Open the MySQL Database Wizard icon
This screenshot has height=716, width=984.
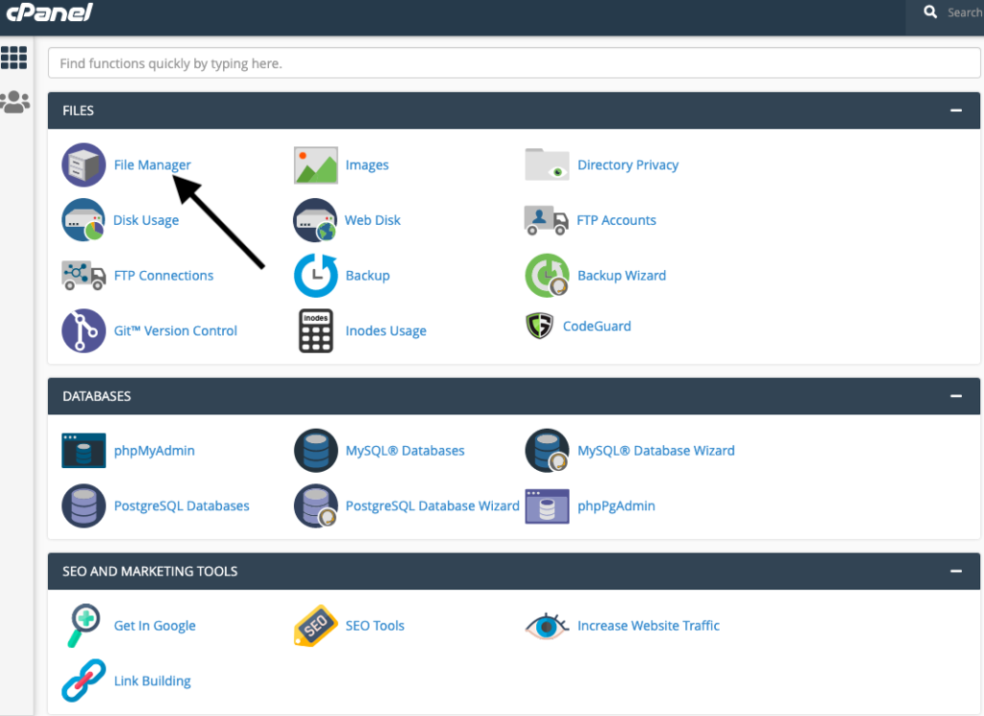547,451
